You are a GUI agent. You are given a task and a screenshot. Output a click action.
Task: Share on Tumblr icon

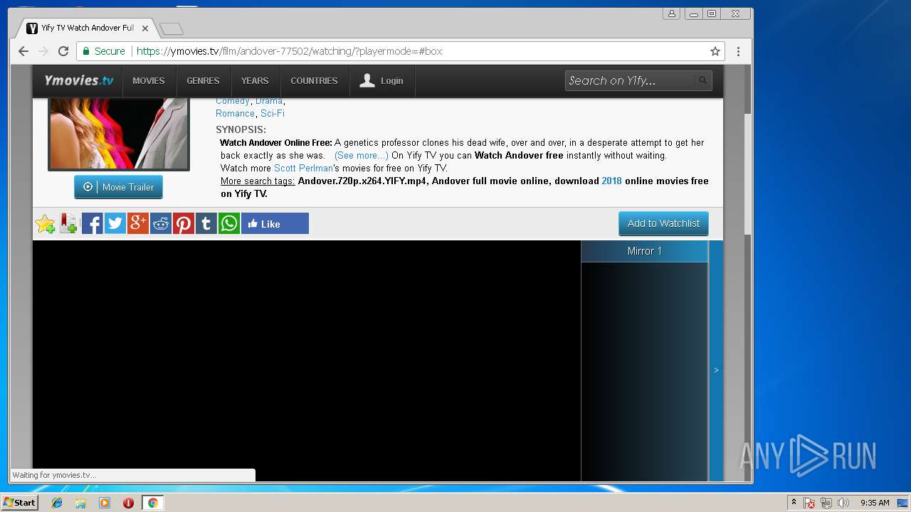pyautogui.click(x=206, y=223)
